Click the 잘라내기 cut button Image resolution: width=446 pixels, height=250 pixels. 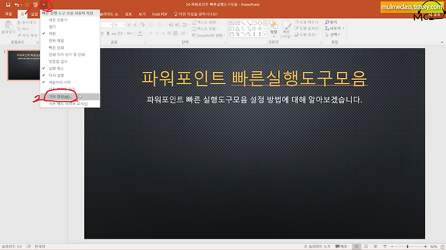pyautogui.click(x=27, y=22)
